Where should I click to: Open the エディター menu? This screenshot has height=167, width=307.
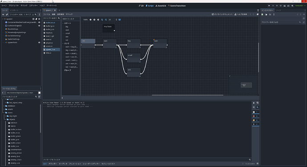[33, 5]
